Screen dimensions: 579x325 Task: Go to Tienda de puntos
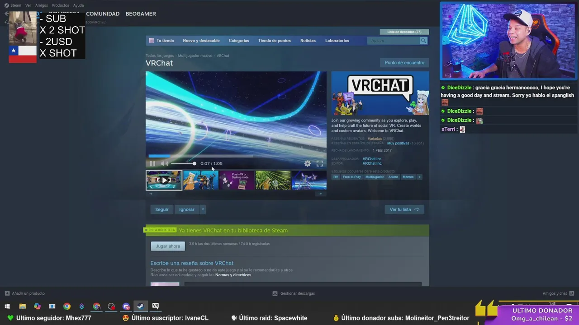click(275, 41)
